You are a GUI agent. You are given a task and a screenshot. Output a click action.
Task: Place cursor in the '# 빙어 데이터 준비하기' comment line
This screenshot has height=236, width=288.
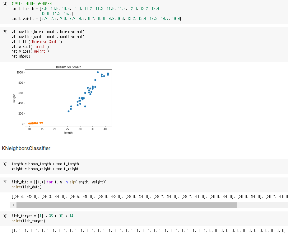coord(32,4)
